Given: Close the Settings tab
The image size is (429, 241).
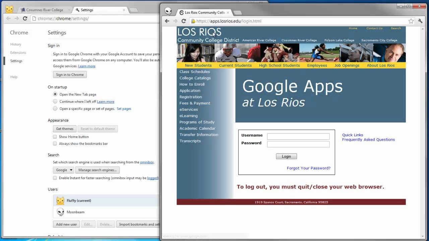Looking at the screenshot, I should (x=124, y=10).
